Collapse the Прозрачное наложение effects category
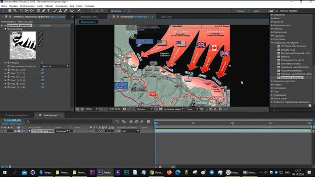This screenshot has height=177, width=315. (272, 43)
